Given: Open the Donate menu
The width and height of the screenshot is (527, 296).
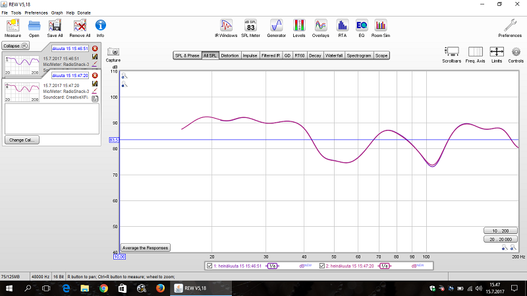Looking at the screenshot, I should [x=84, y=13].
